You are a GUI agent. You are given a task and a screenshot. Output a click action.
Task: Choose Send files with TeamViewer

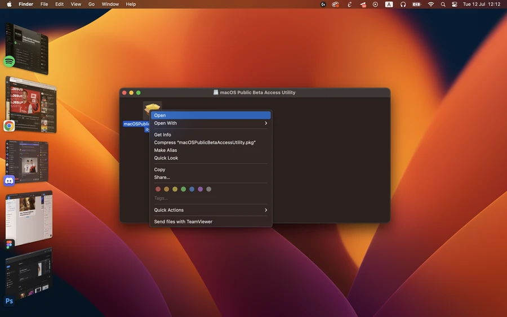click(x=211, y=222)
